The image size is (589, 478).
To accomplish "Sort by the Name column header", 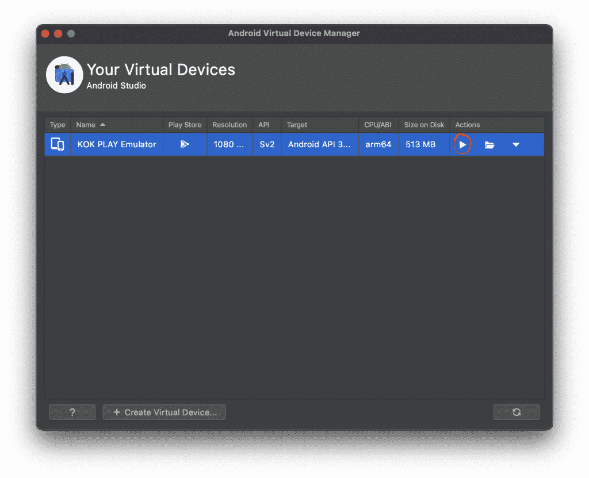I will 117,125.
